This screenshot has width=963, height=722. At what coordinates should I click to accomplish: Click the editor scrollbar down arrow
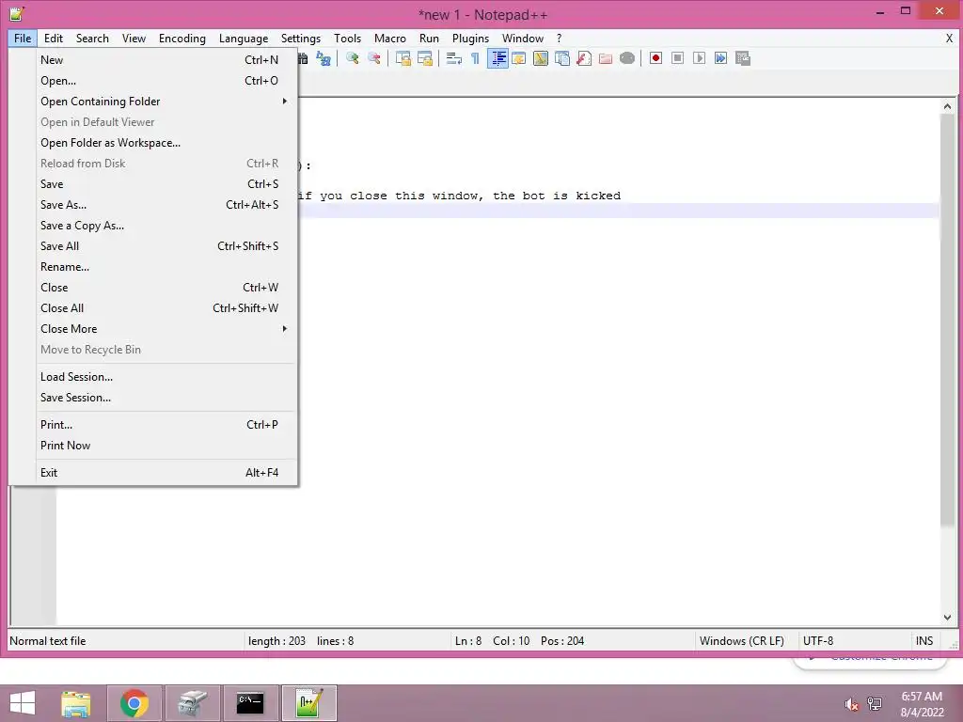point(947,617)
